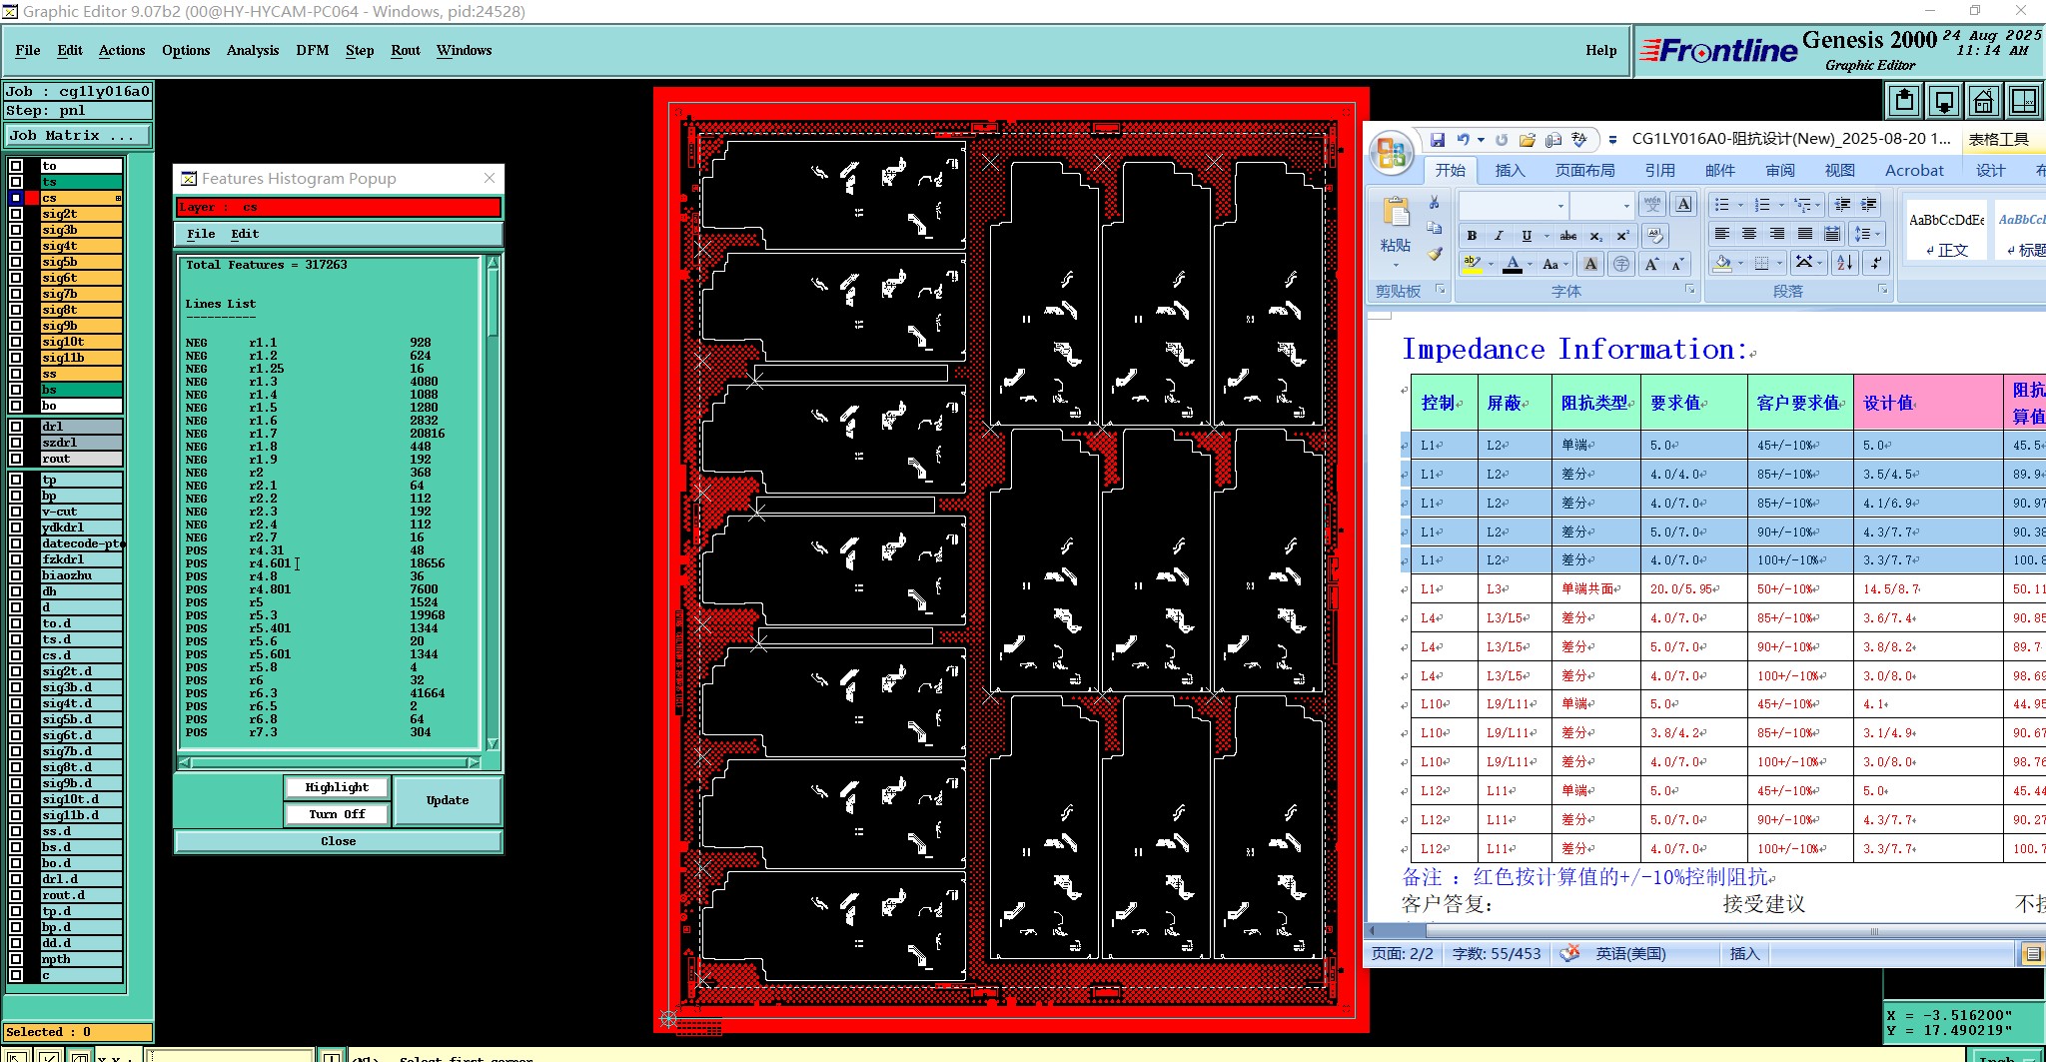The height and width of the screenshot is (1062, 2046).
Task: Click the Update button
Action: pyautogui.click(x=448, y=800)
